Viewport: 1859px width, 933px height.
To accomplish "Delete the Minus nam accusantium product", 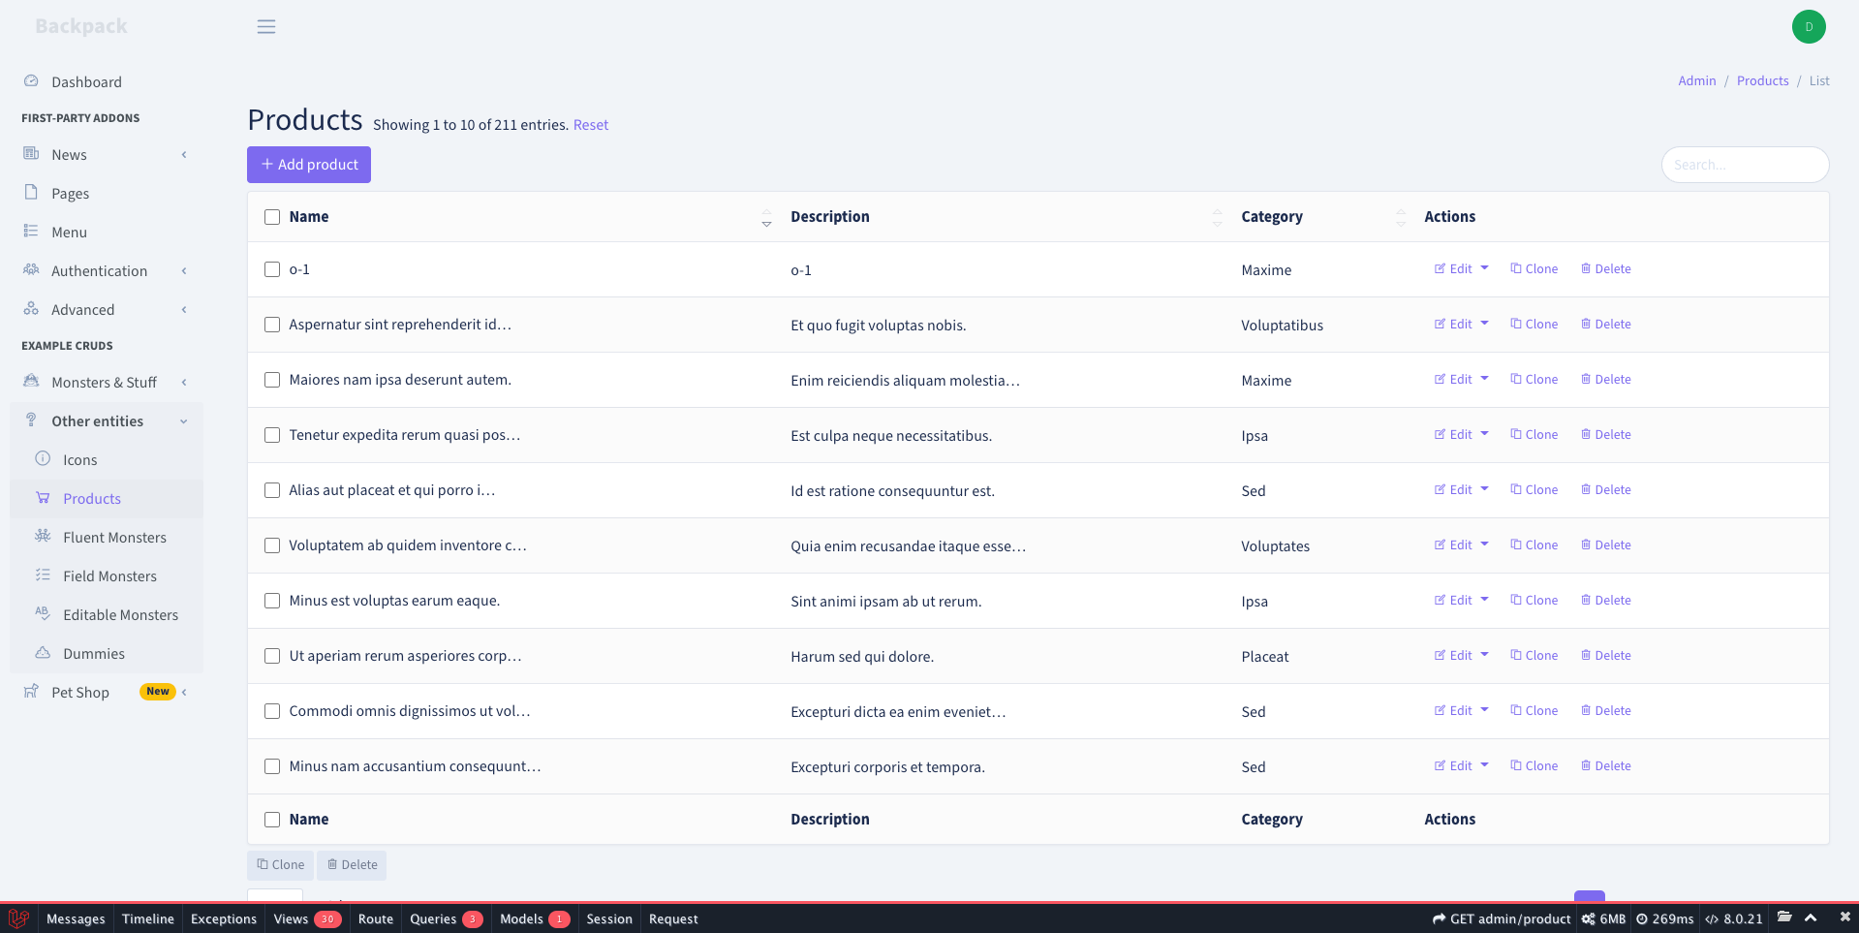I will click(x=1606, y=766).
